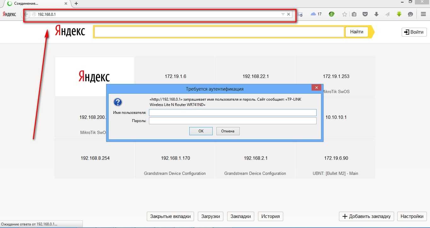Focus the 'Пароль' input field
This screenshot has height=228, width=430.
coord(232,121)
